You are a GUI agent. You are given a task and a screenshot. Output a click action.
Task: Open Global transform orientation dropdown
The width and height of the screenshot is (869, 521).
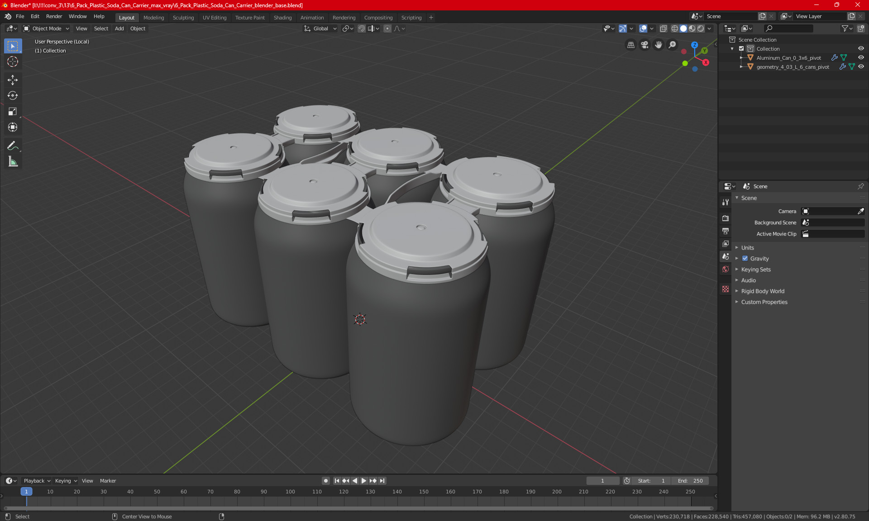pos(320,28)
